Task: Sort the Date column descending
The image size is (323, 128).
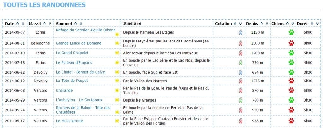Action: tap(23, 24)
